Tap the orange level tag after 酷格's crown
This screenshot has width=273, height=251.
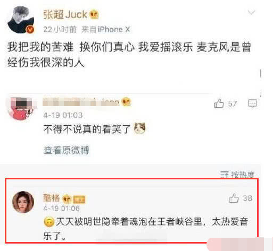(79, 200)
